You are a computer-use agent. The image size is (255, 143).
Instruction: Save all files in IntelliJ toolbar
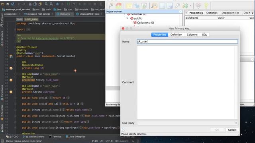coord(8,4)
